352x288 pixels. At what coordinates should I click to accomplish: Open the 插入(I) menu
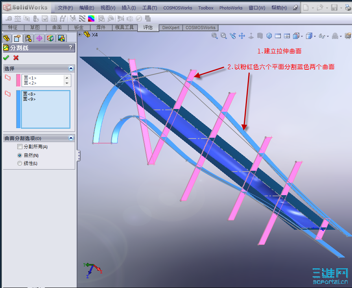[129, 8]
